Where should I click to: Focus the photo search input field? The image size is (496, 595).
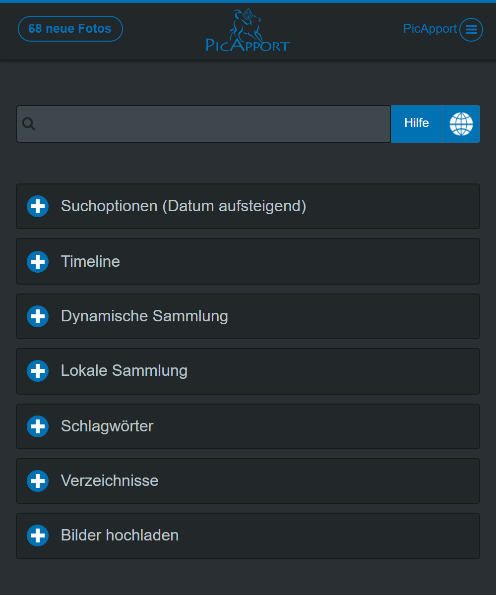pyautogui.click(x=213, y=124)
